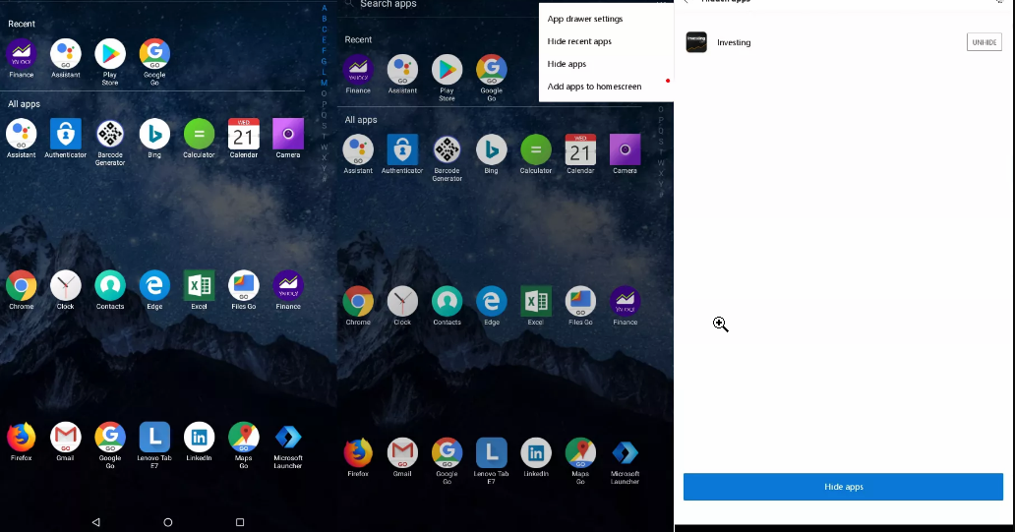Open LinkedIn in middle drawer

coord(536,452)
